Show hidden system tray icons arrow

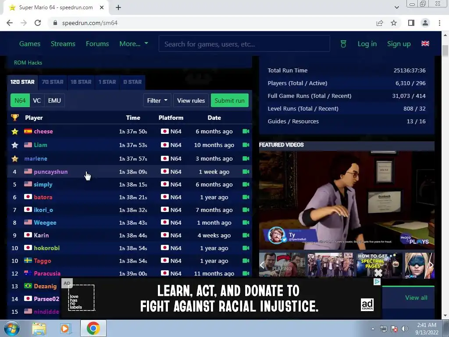(373, 329)
